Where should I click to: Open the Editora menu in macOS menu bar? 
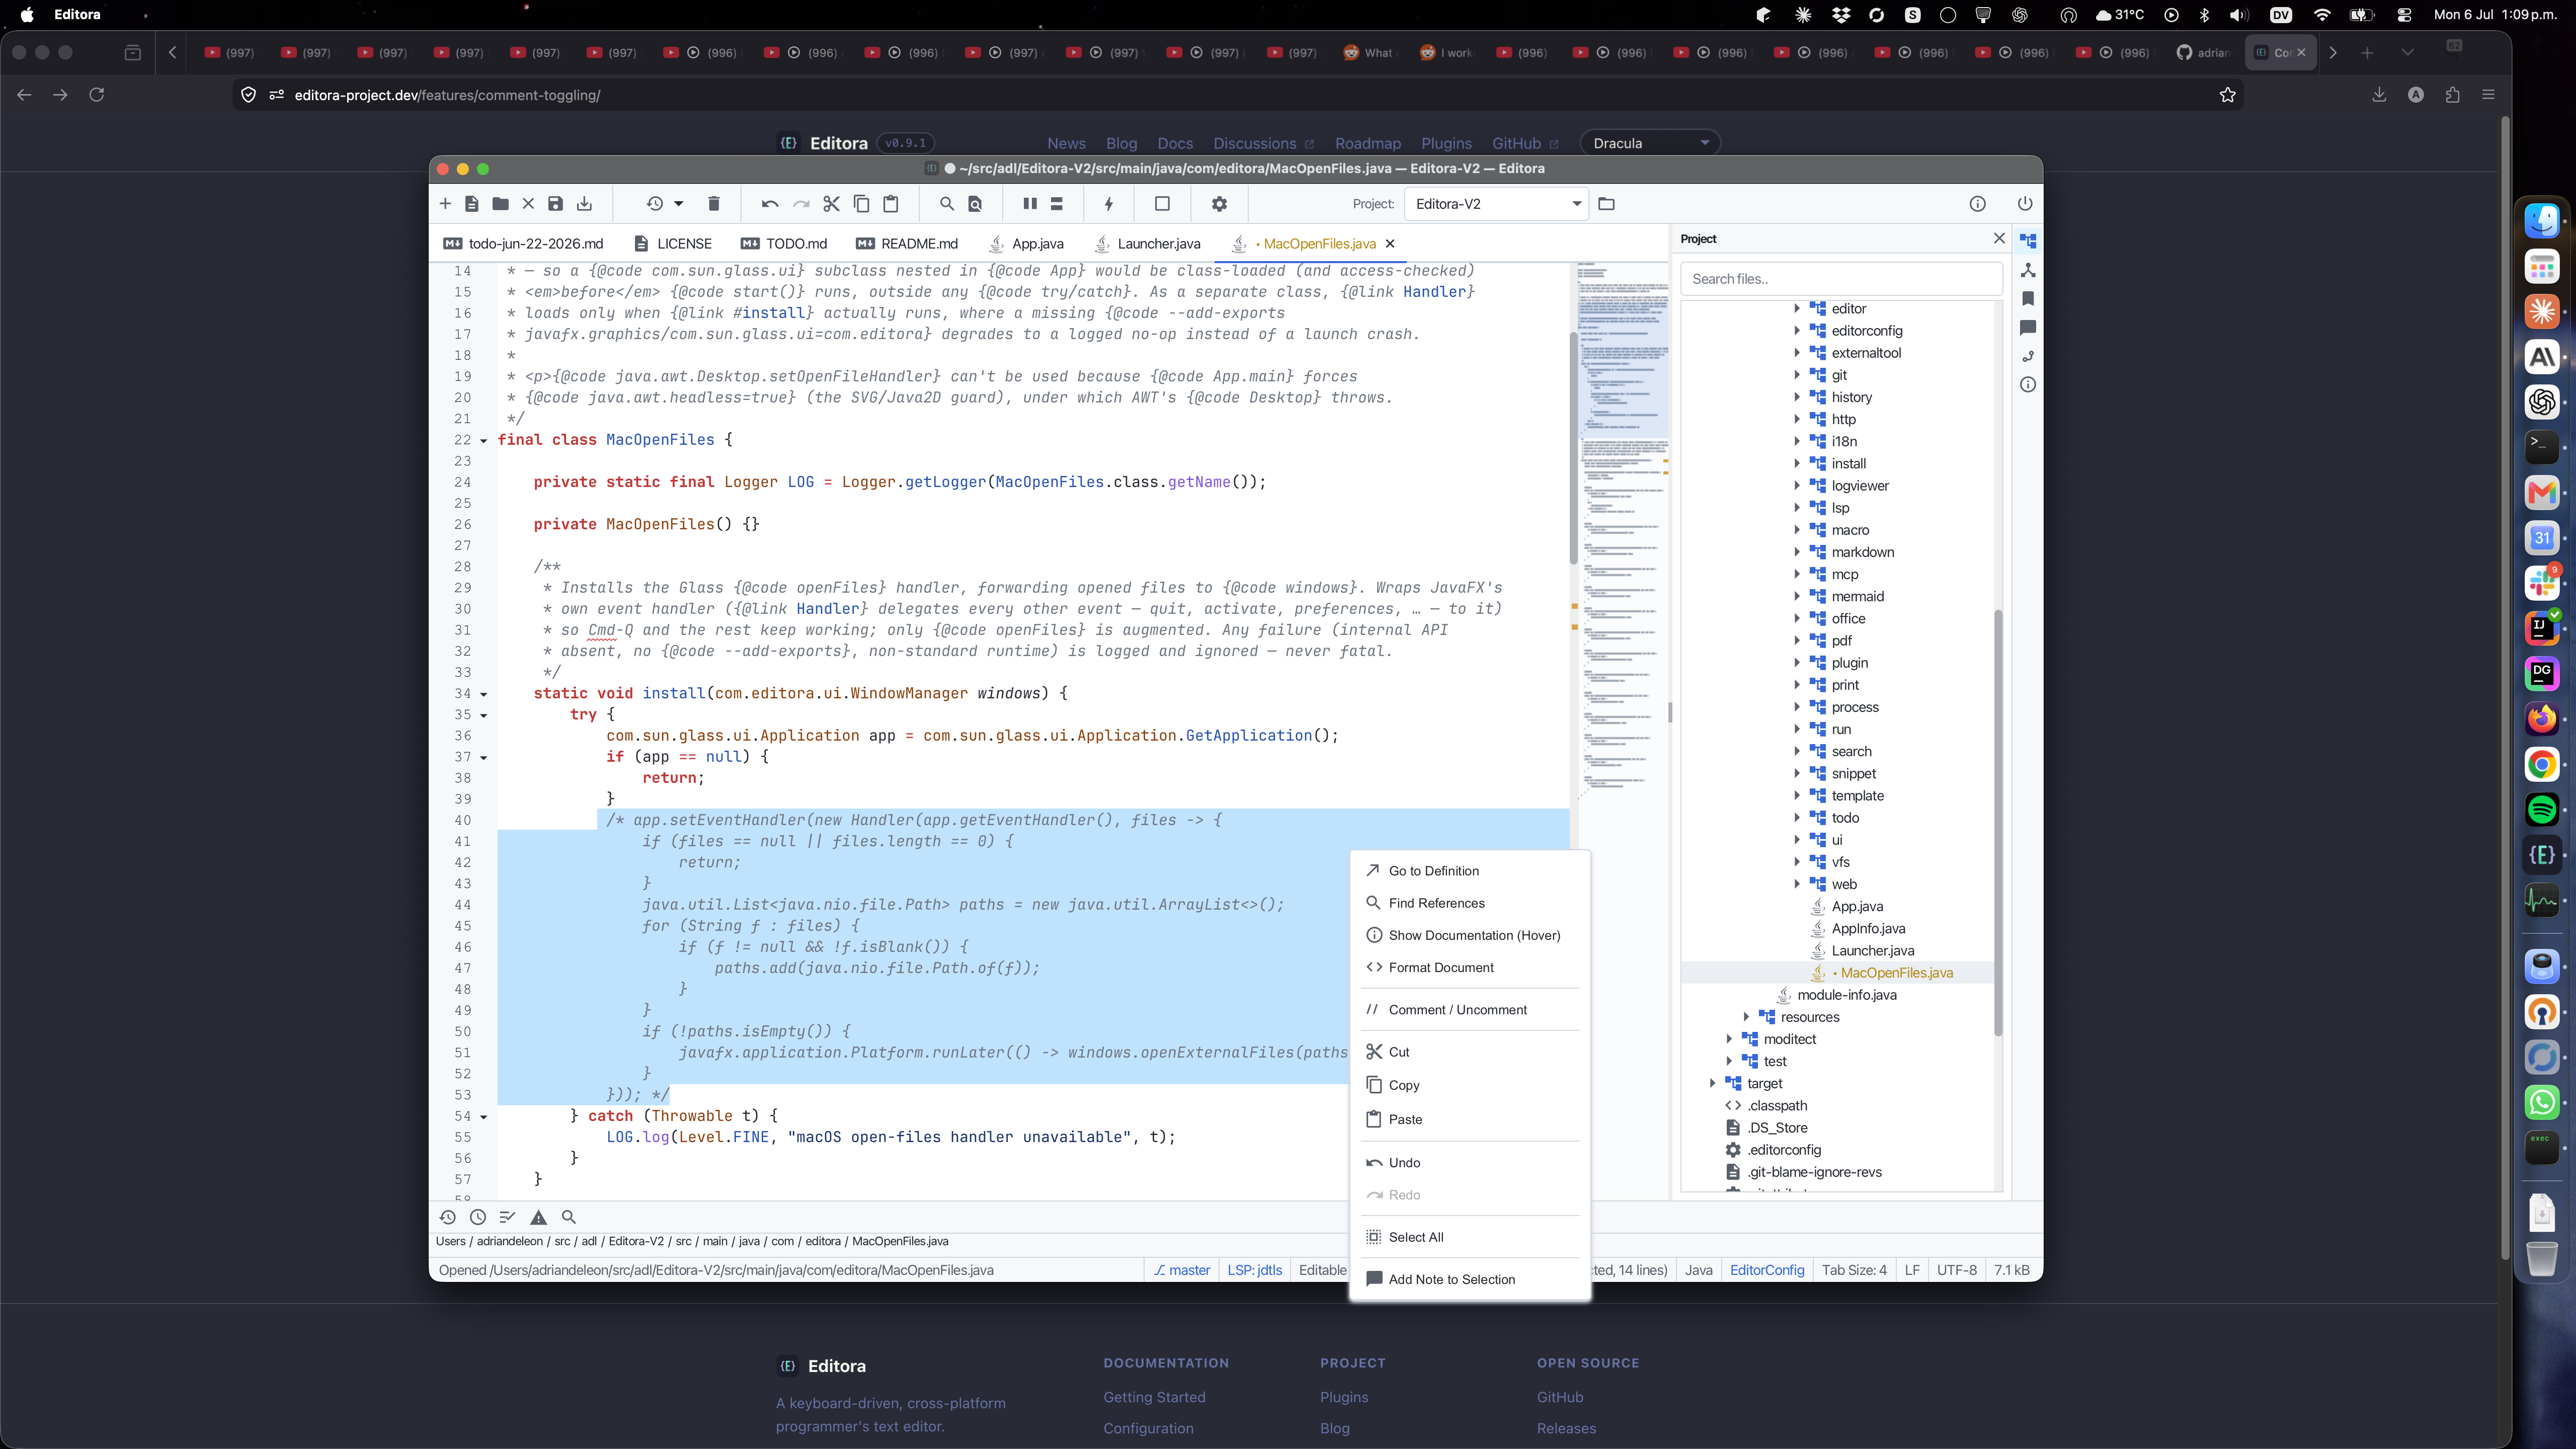pyautogui.click(x=77, y=15)
